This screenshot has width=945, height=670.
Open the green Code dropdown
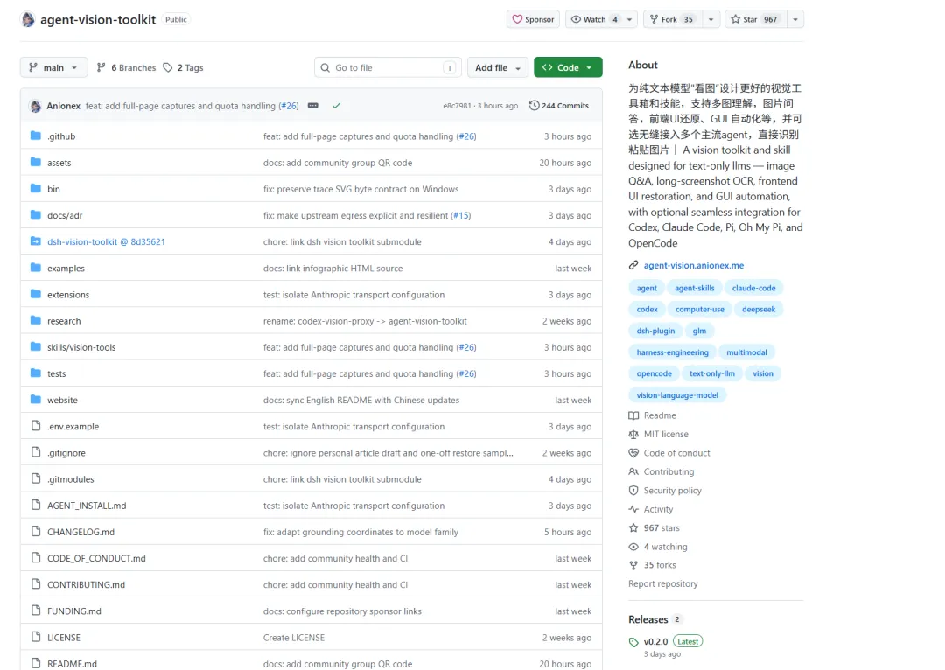568,67
